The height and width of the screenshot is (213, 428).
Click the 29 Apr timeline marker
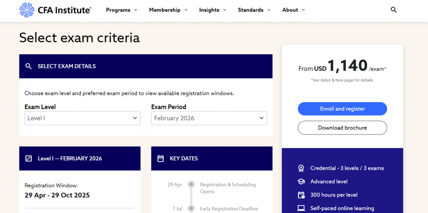coord(191,184)
